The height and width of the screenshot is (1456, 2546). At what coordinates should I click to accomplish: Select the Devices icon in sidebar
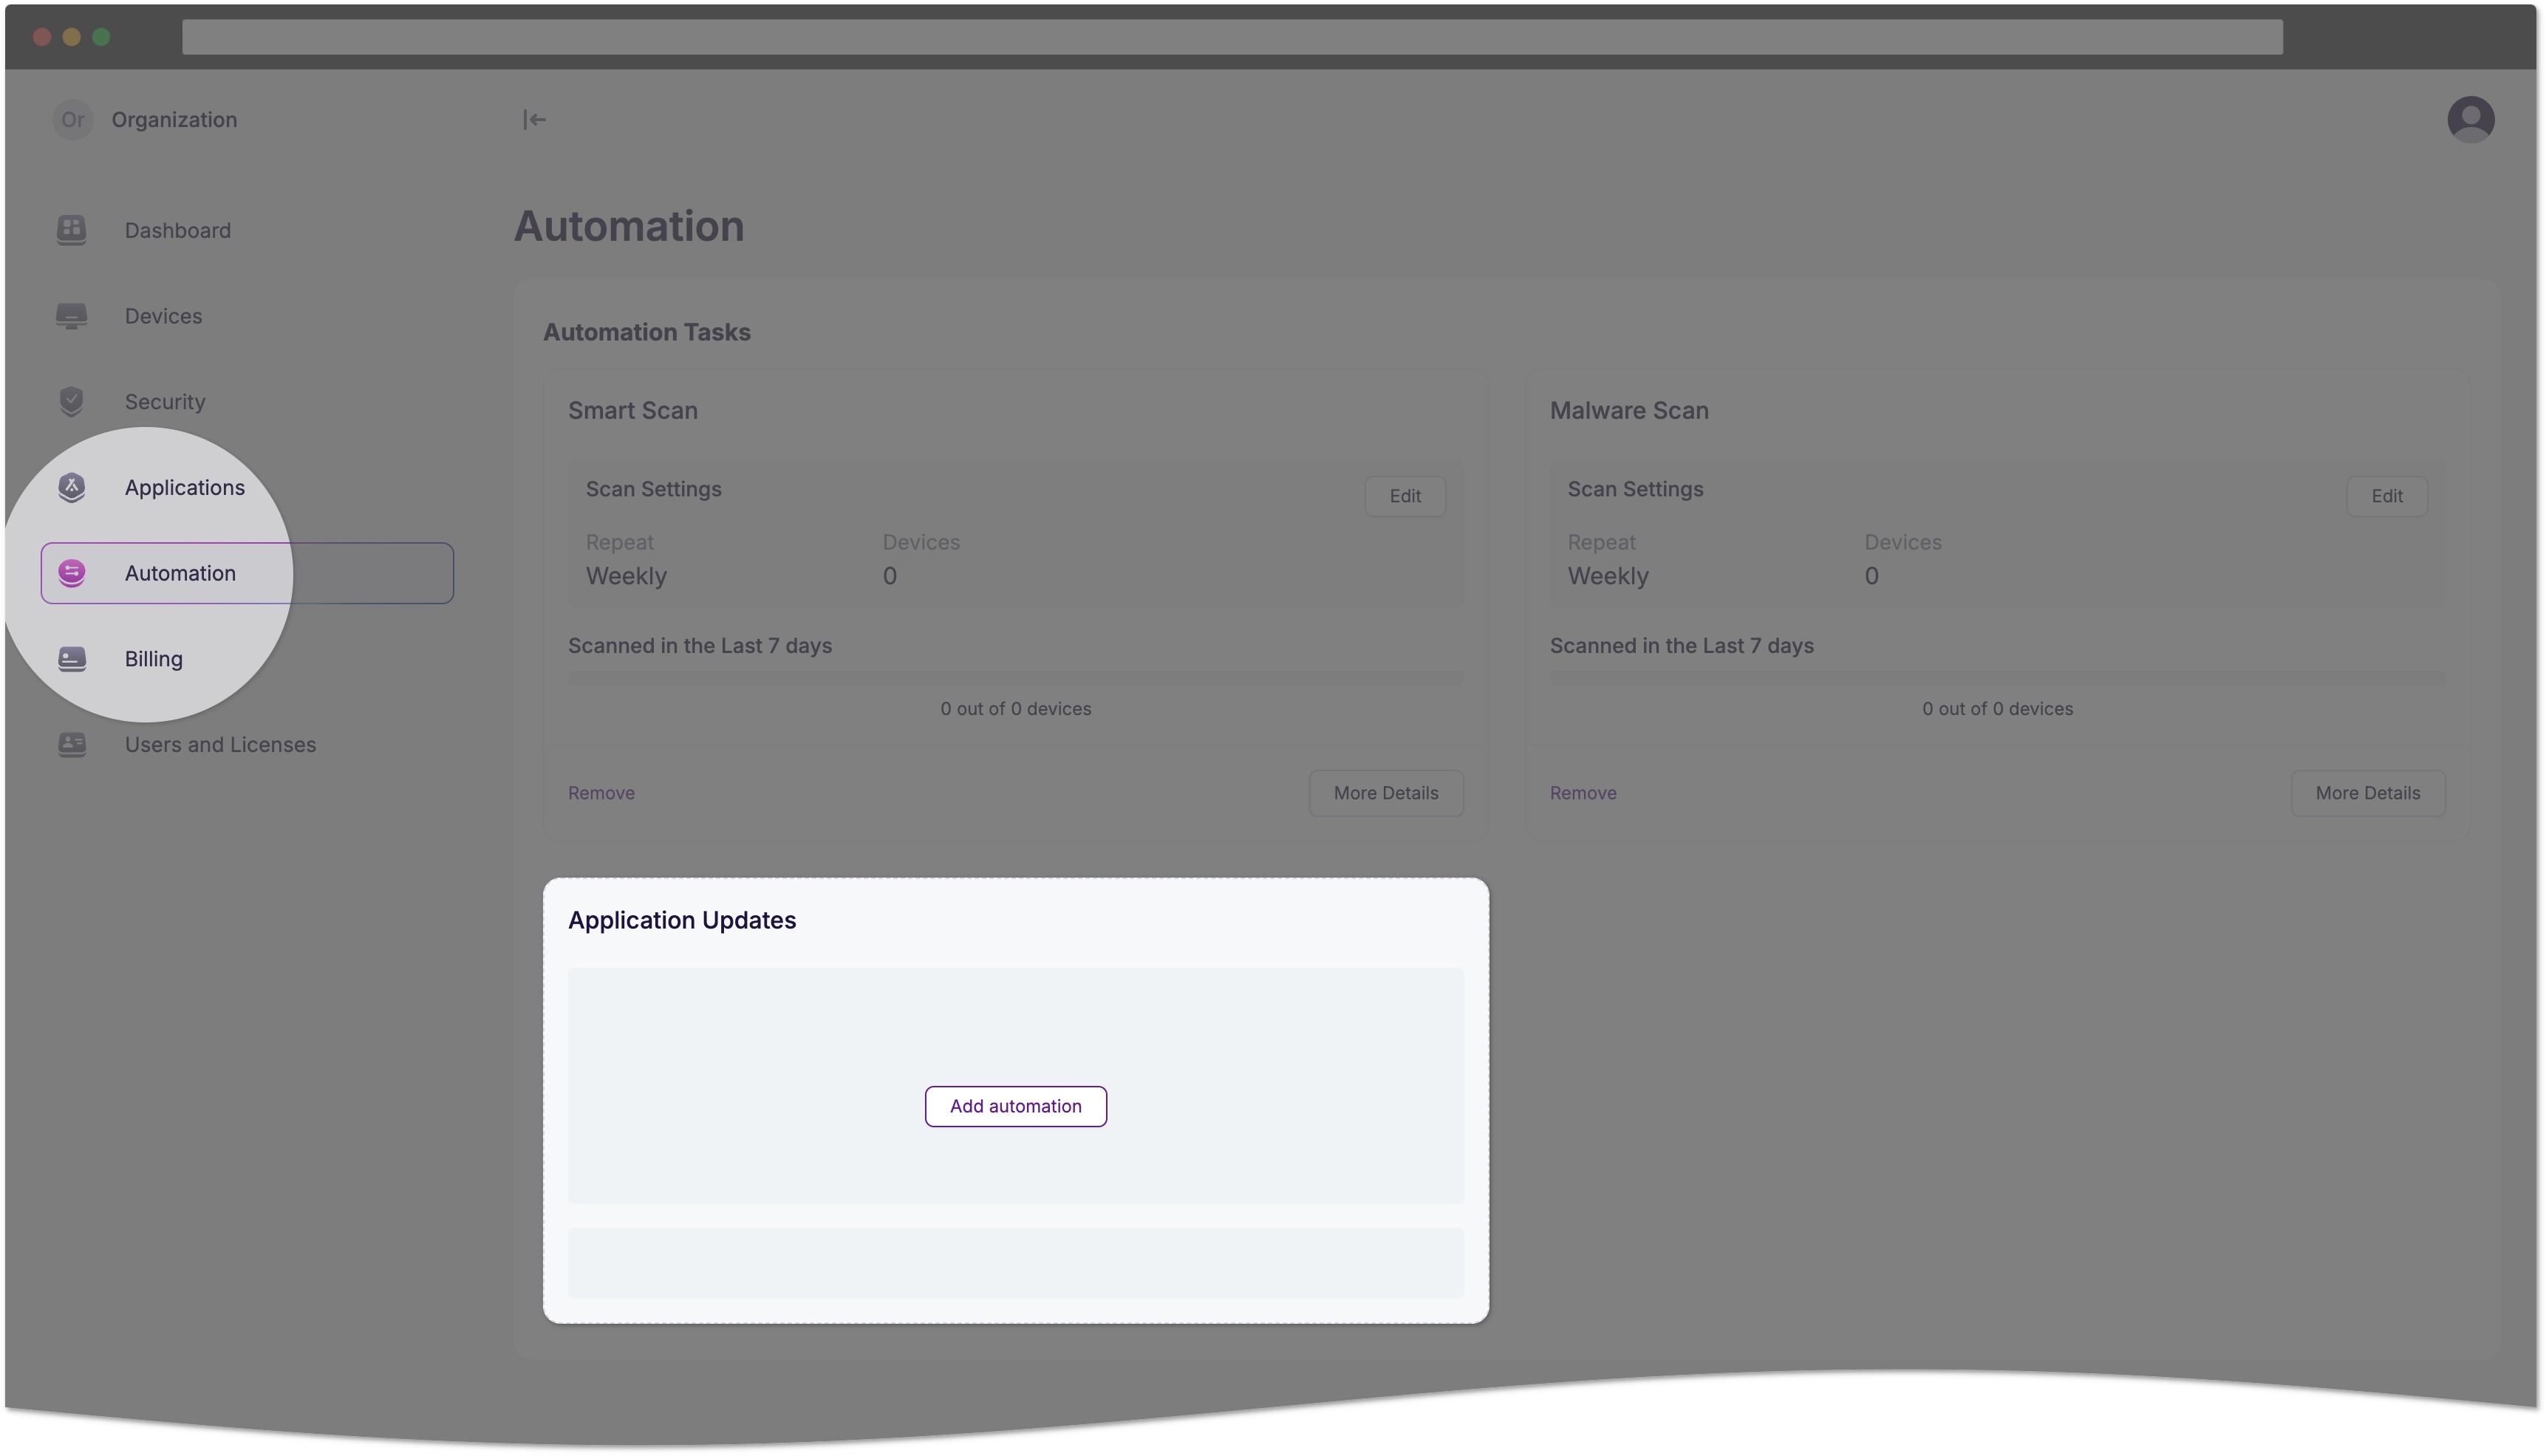click(x=70, y=315)
